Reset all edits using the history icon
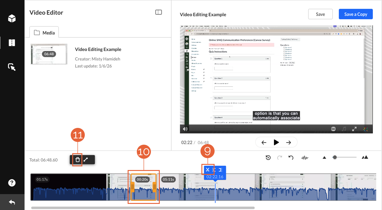 268,157
